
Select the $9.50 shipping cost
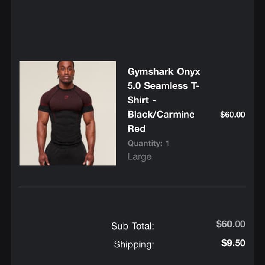[233, 243]
